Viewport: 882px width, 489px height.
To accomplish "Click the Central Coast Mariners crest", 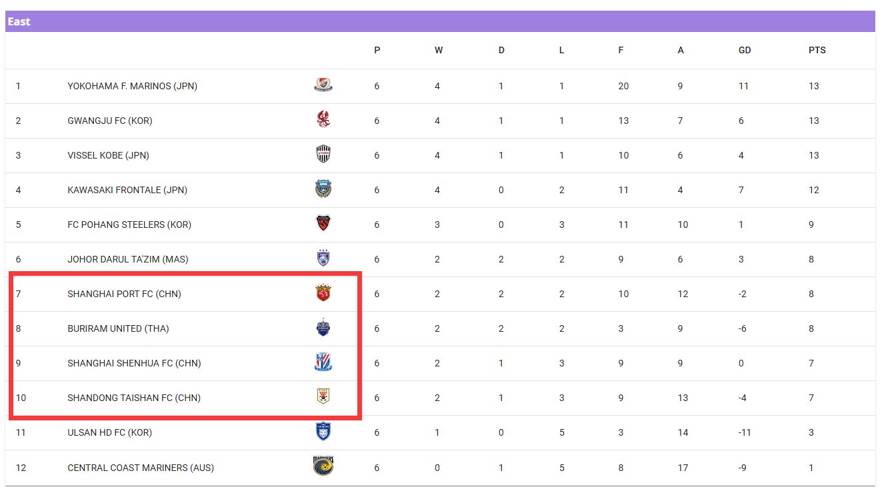I will 323,466.
